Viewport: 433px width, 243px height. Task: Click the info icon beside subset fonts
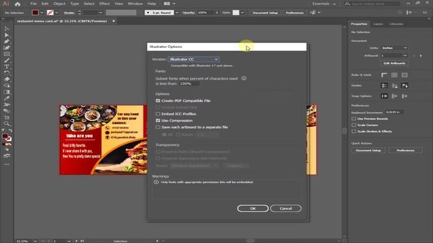click(244, 78)
